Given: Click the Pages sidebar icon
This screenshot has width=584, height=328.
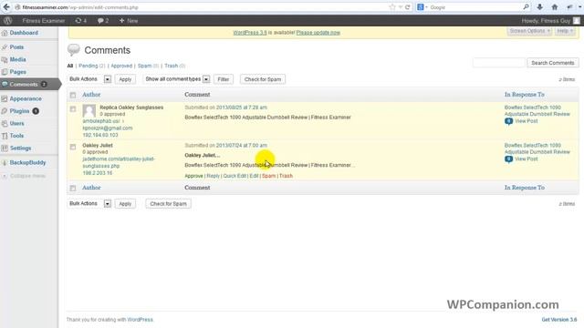Looking at the screenshot, I should click(x=5, y=72).
